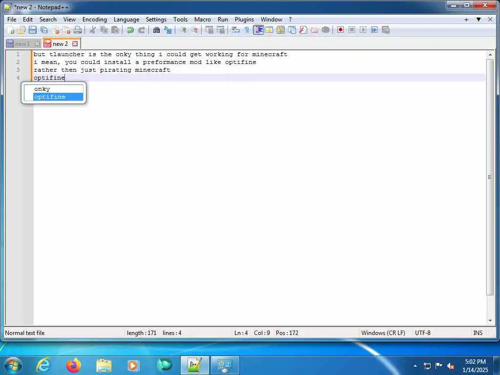Toggle Show All Characters pilcrow icon

pos(247,30)
